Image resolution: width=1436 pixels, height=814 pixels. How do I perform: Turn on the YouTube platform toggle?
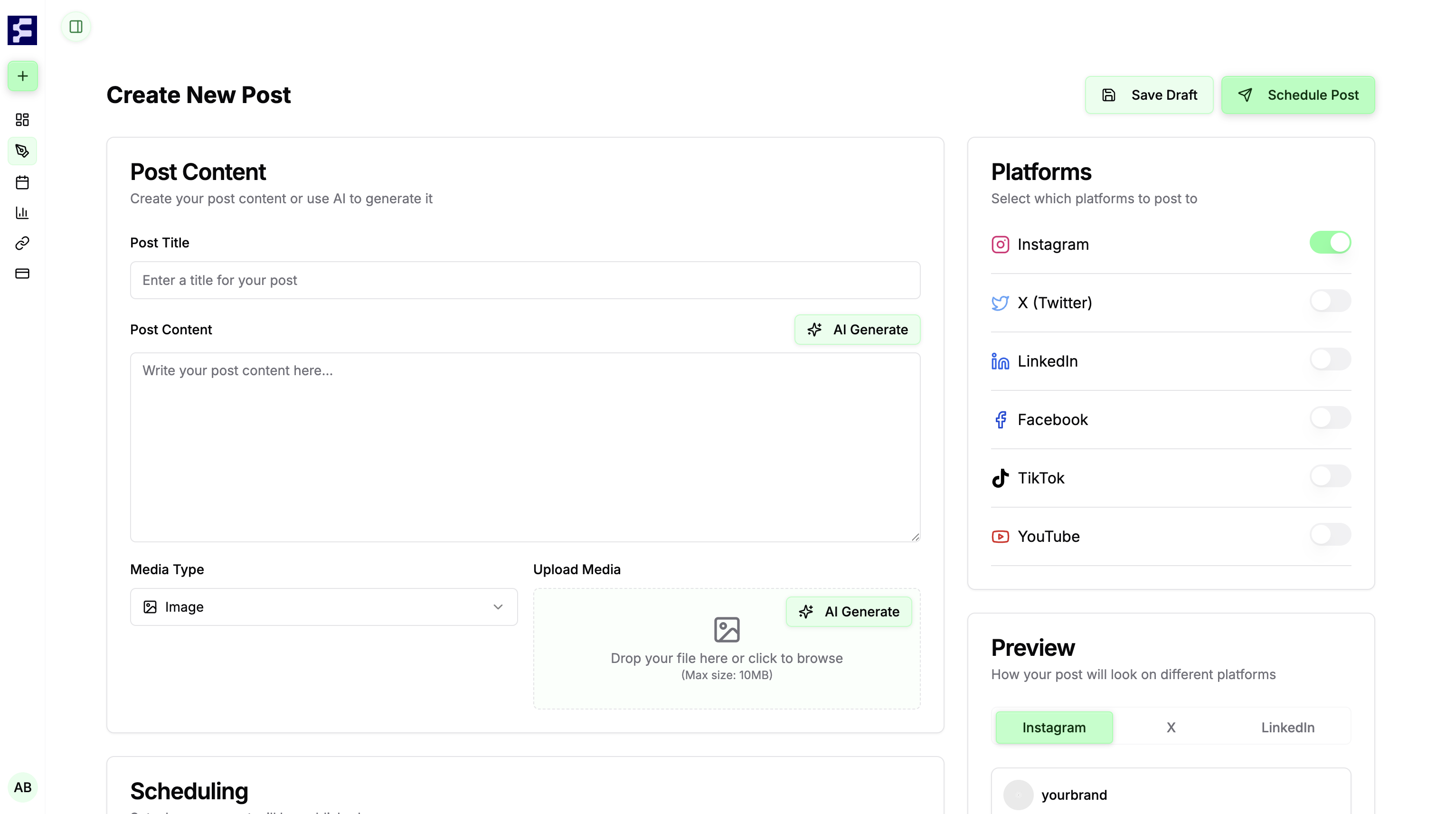[1331, 534]
